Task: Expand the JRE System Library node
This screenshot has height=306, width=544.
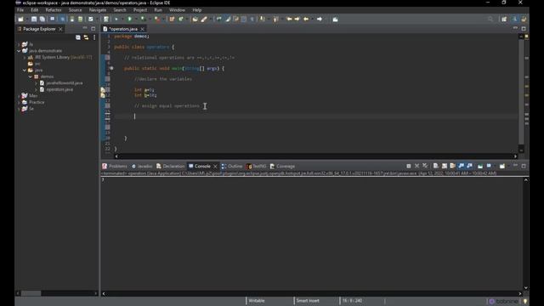Action: tap(25, 57)
